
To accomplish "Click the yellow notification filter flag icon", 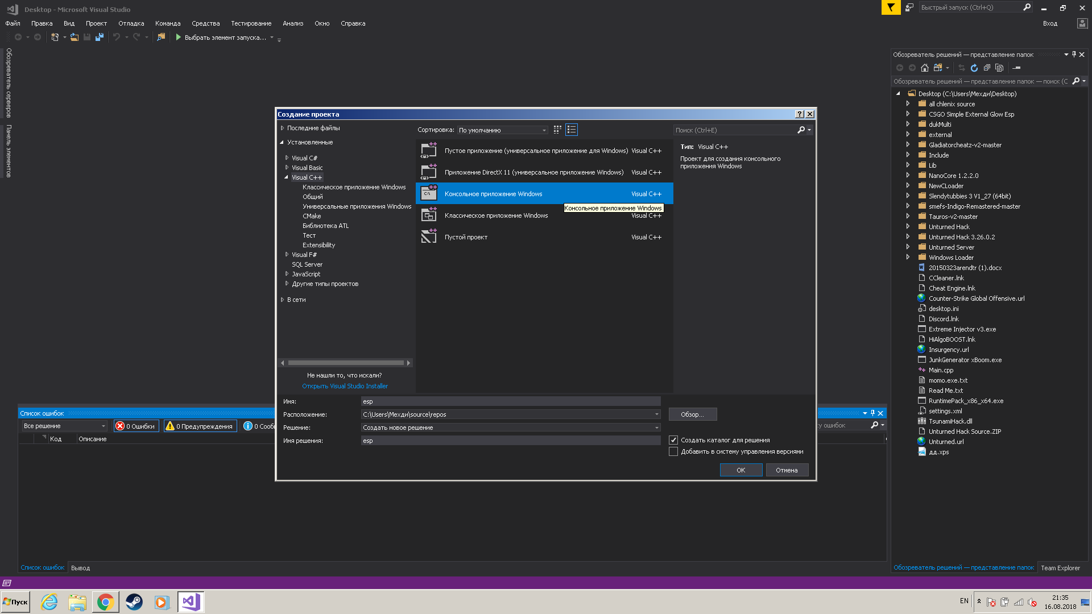I will point(891,7).
